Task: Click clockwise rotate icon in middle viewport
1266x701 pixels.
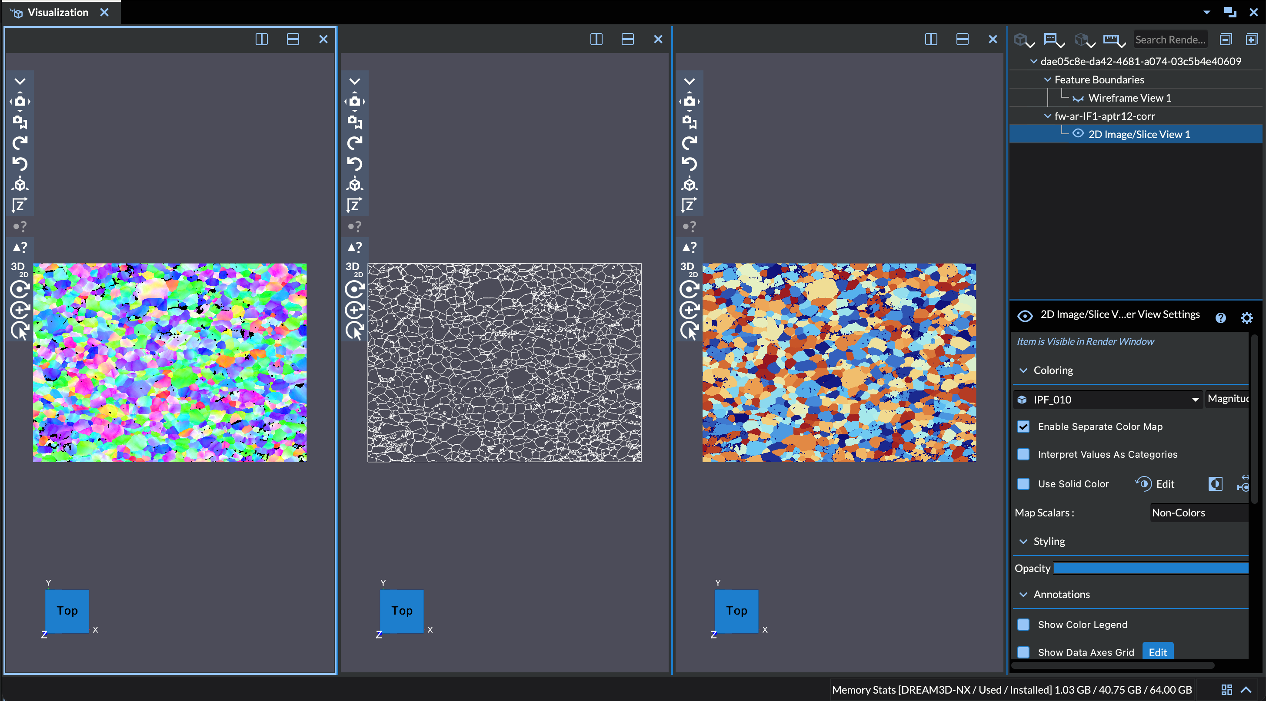Action: (x=354, y=143)
